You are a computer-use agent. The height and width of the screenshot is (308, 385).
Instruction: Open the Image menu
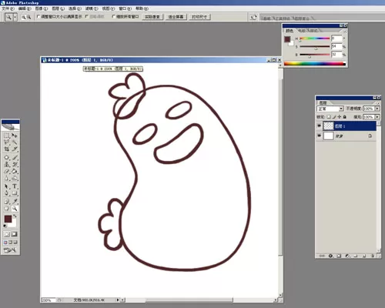point(42,8)
